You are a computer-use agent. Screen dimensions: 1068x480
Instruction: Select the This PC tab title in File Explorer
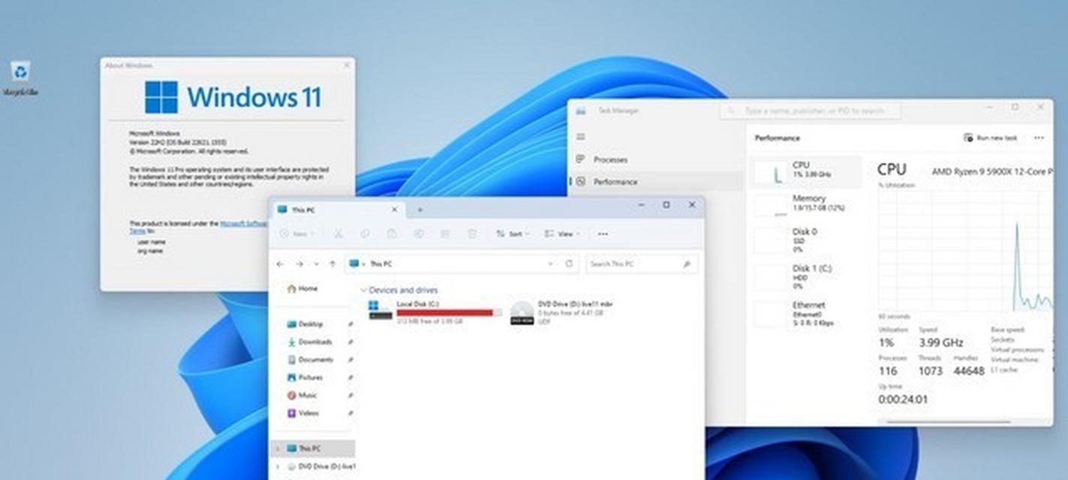304,210
